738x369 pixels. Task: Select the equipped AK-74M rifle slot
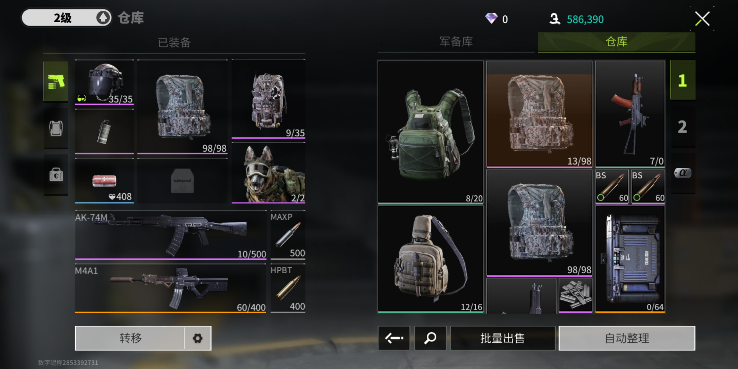coord(170,235)
